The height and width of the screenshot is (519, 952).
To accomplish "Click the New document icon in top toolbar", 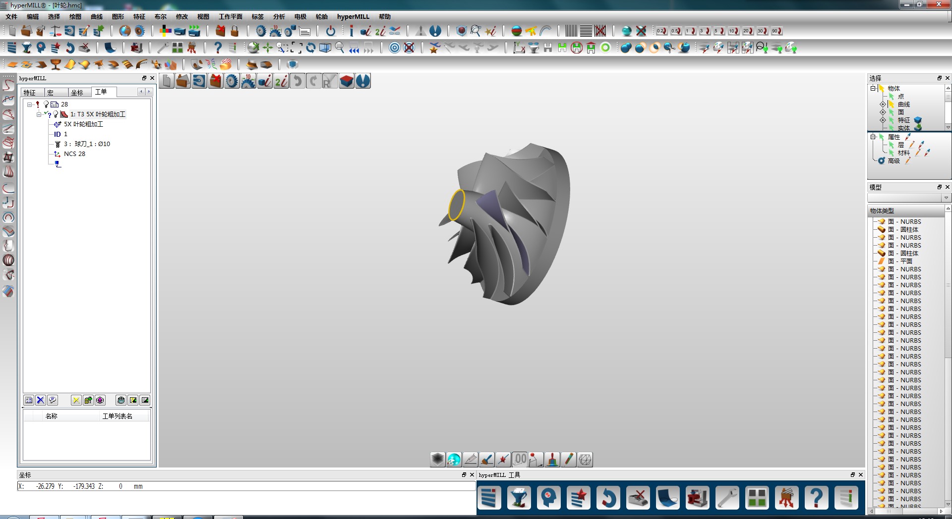I will [12, 31].
